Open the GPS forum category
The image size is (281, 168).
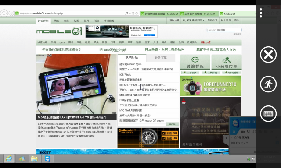(62, 42)
